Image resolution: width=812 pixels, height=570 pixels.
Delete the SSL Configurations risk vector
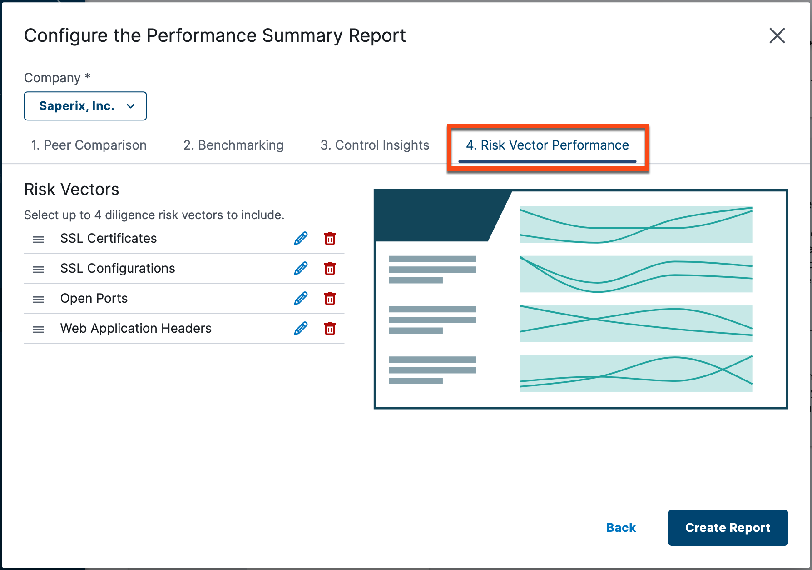tap(330, 268)
